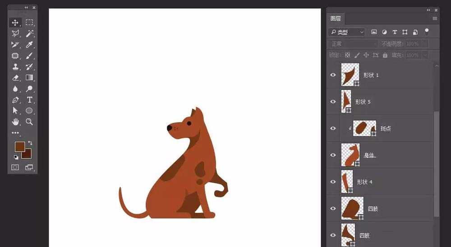The width and height of the screenshot is (451, 247).
Task: Select the Rectangular Marquee tool
Action: point(29,22)
